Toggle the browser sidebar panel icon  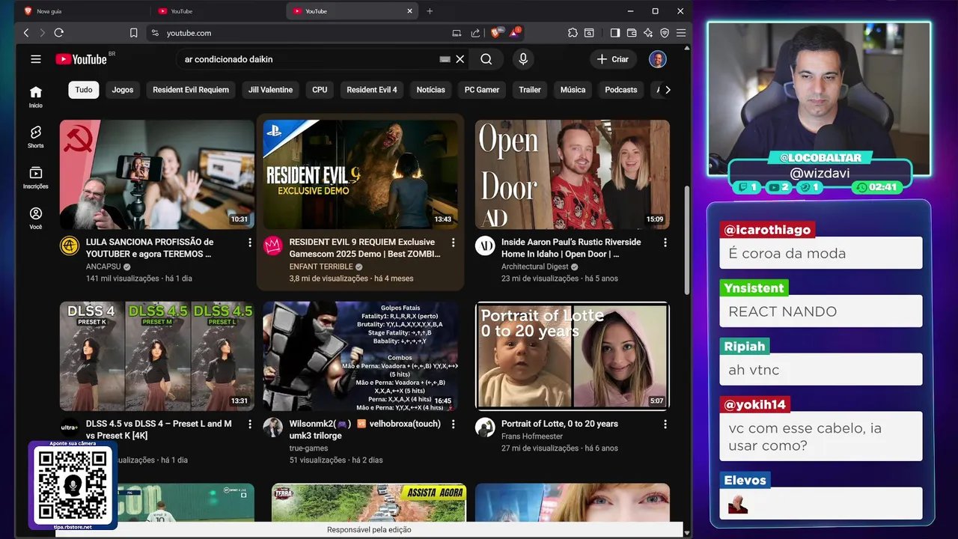pos(615,33)
